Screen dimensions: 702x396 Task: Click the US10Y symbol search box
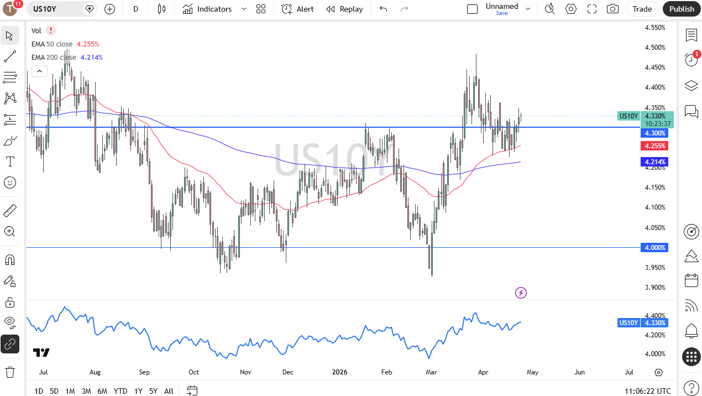pyautogui.click(x=62, y=9)
